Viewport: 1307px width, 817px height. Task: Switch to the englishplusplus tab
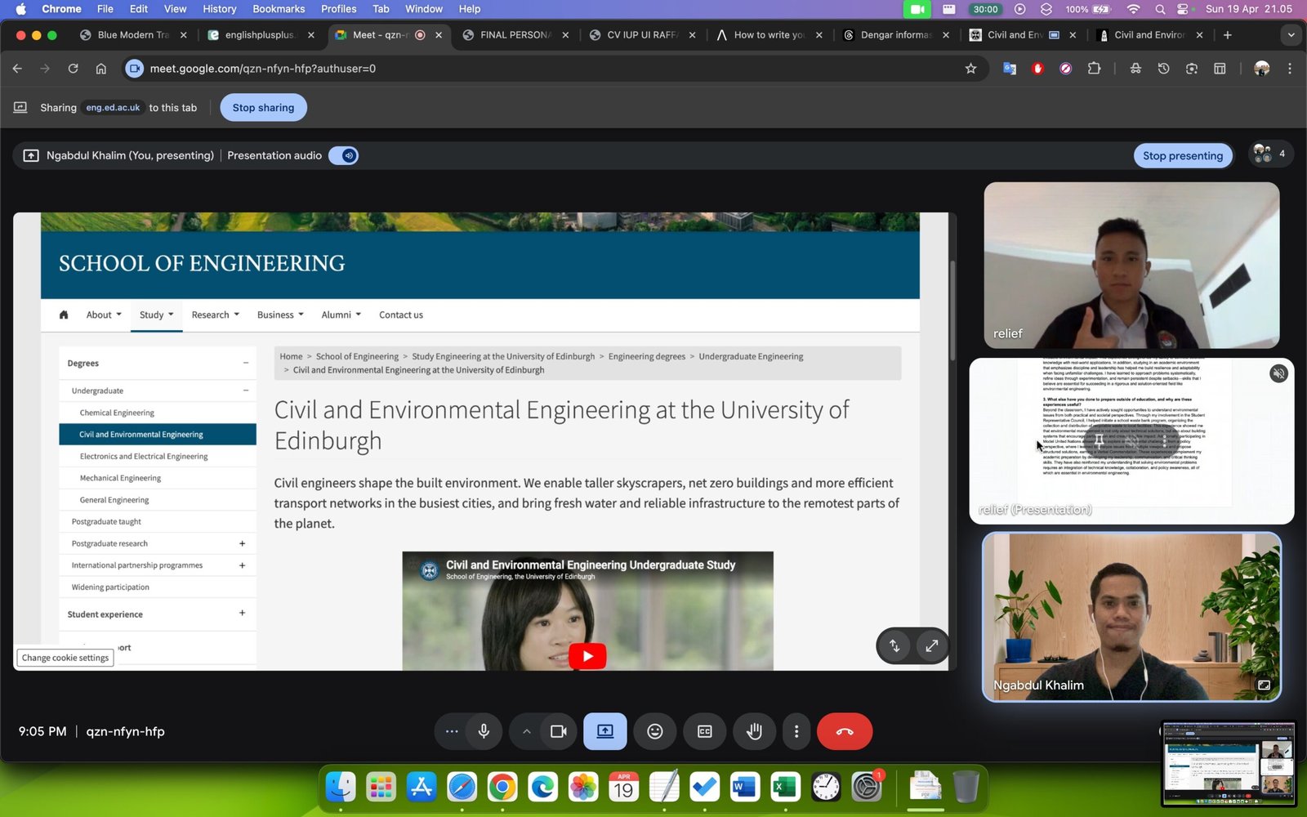coord(261,35)
